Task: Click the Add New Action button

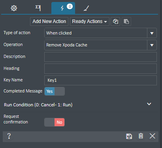Action: [x=49, y=21]
